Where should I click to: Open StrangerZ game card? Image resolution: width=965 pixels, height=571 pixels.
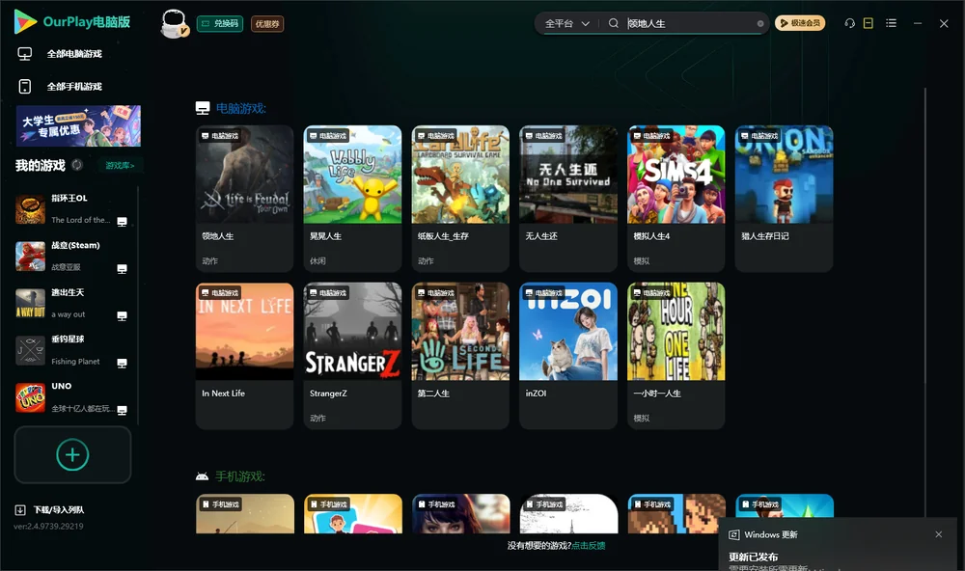tap(352, 356)
